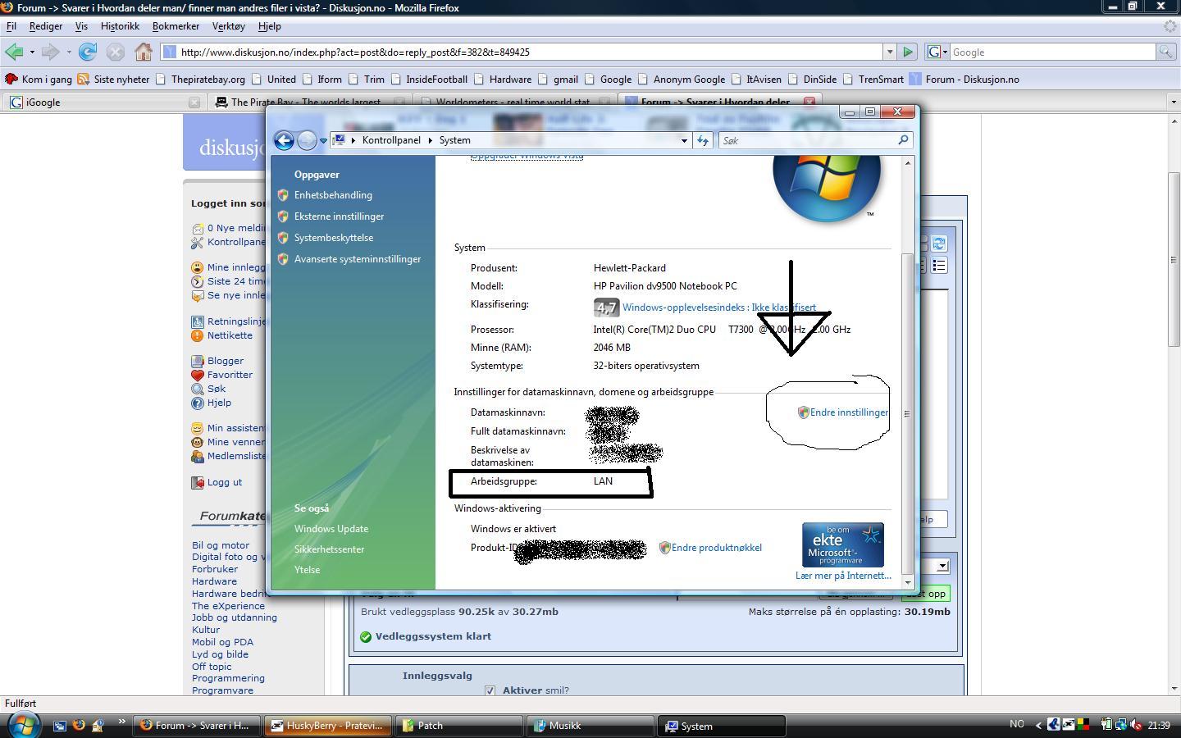Open back button history dropdown arrow

(32, 52)
